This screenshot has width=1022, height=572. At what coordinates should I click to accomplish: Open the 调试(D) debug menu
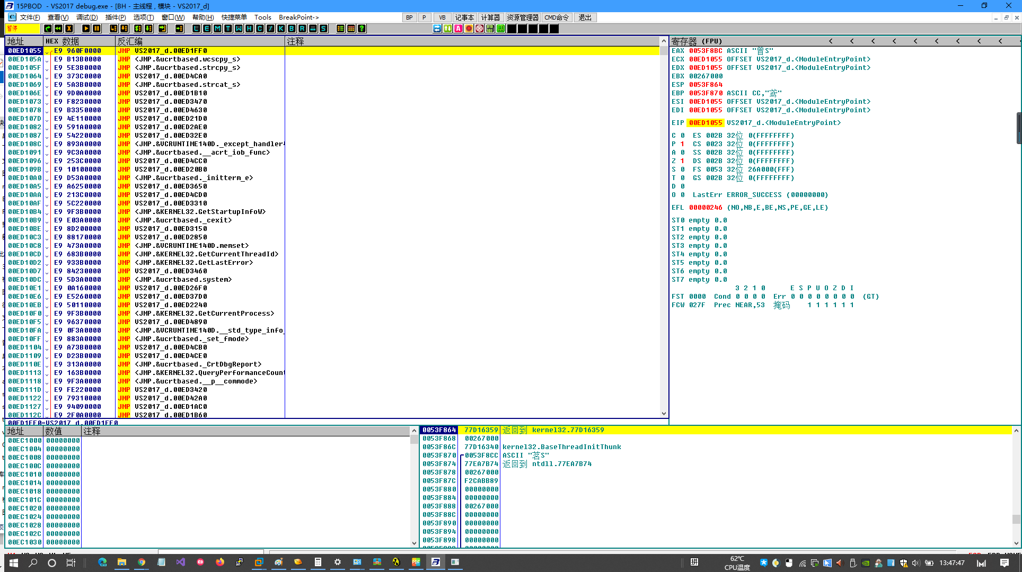point(86,17)
